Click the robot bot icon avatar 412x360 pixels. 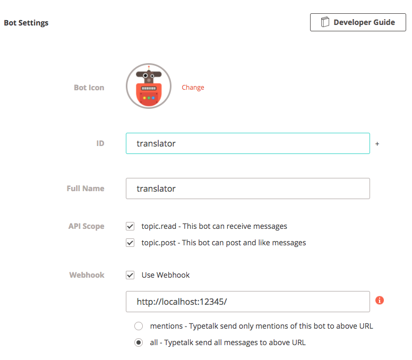click(x=149, y=86)
